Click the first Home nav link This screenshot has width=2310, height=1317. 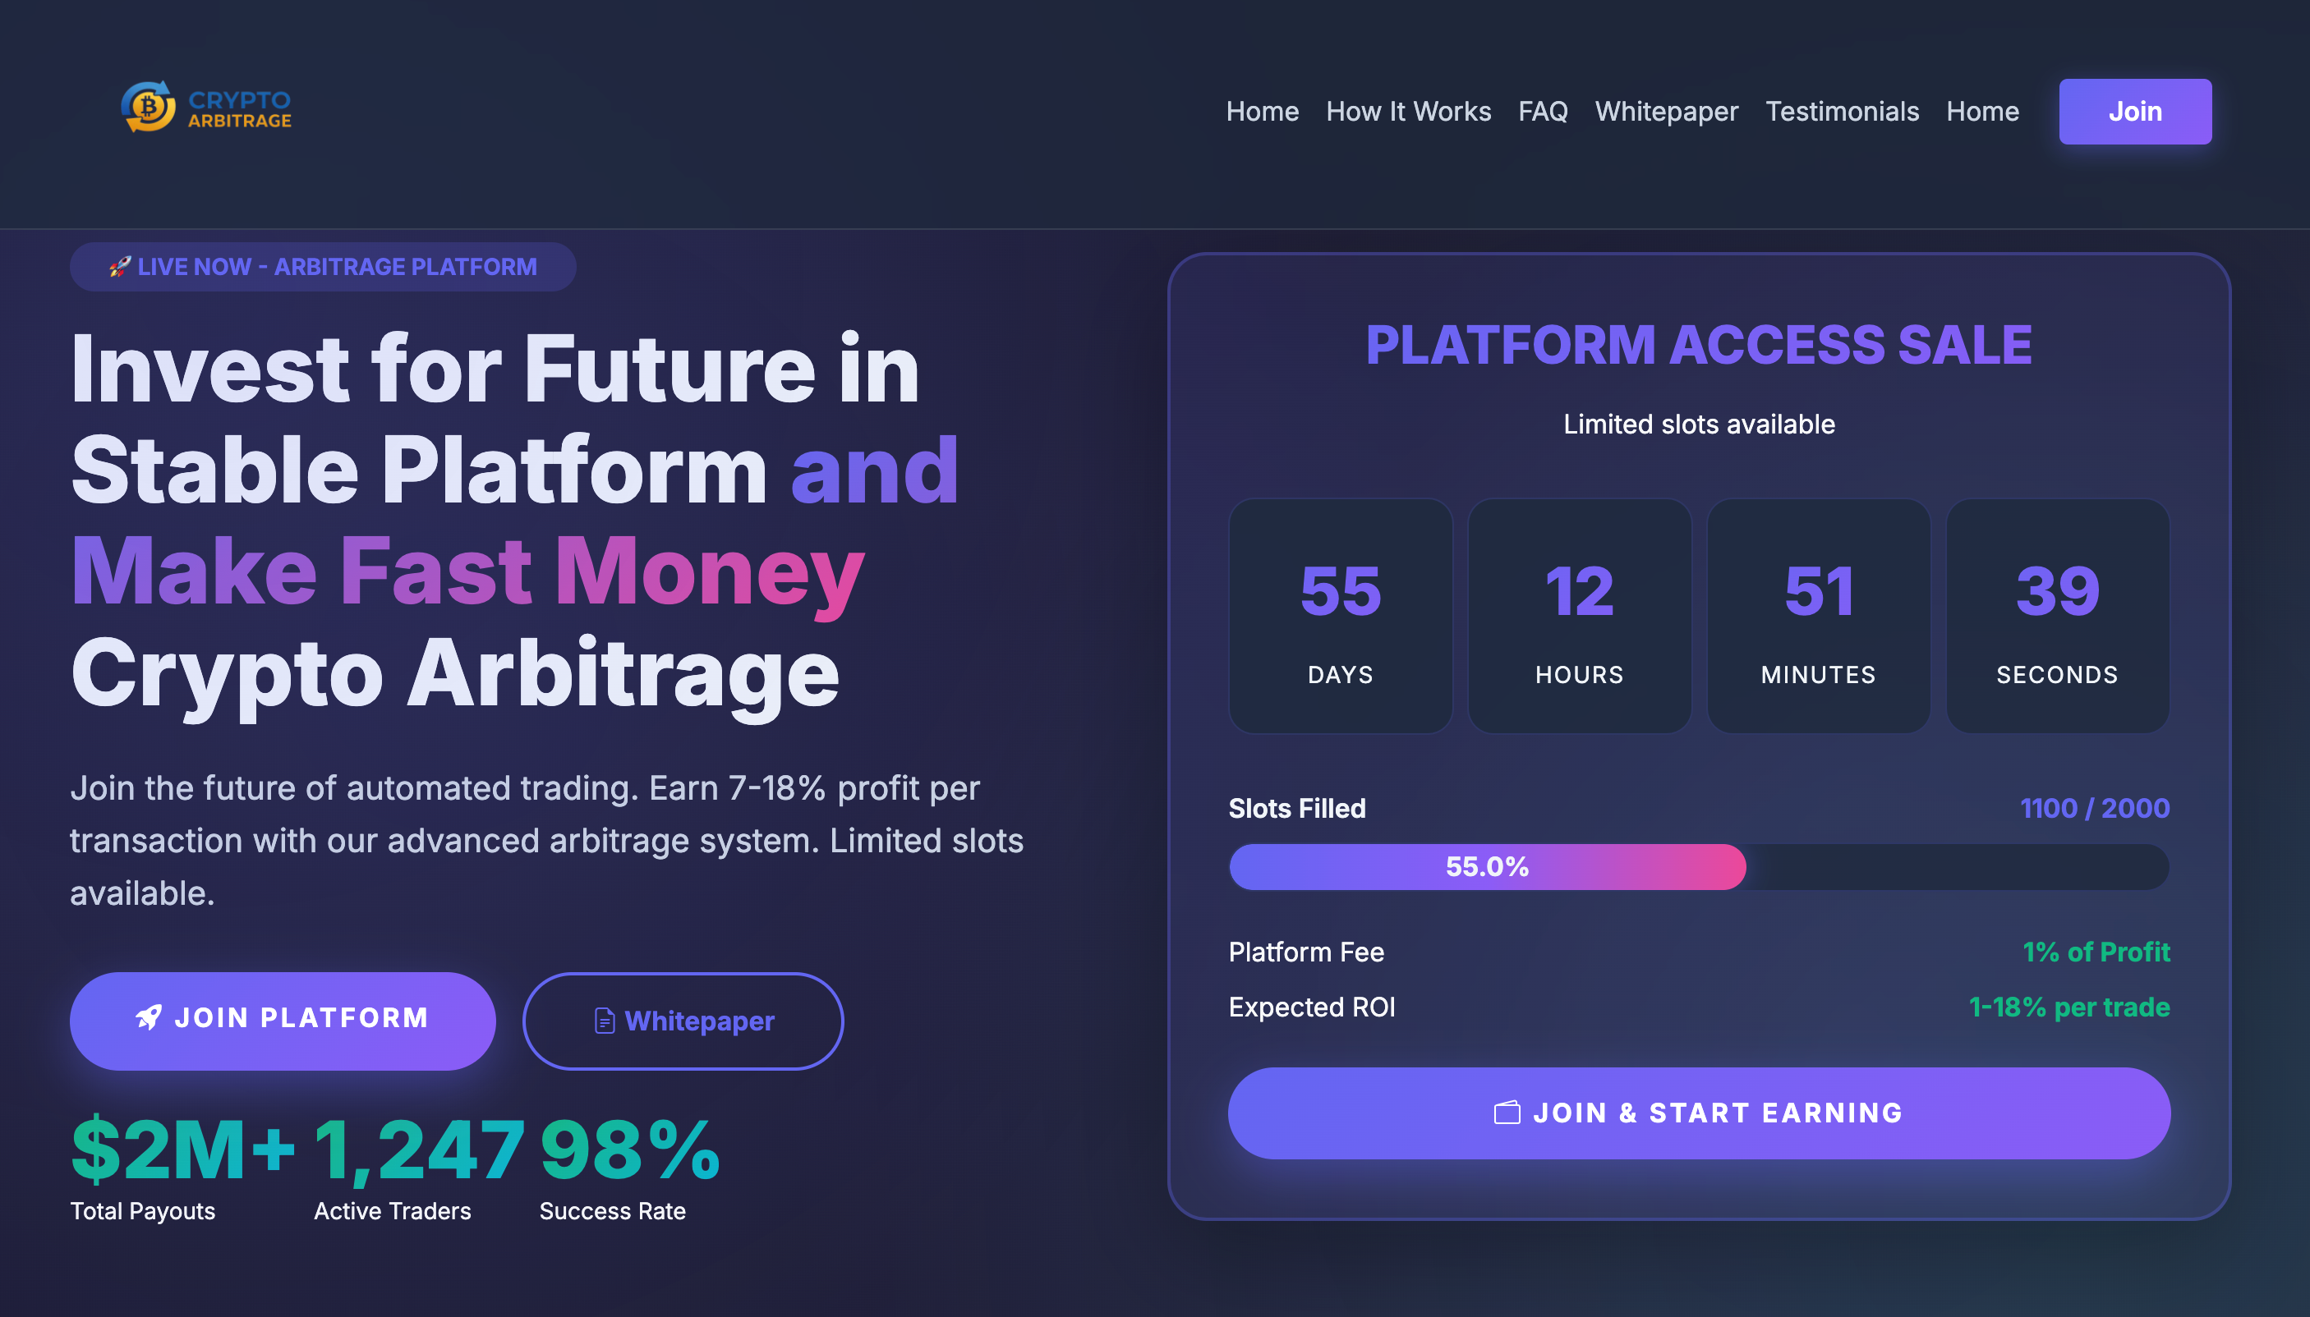tap(1263, 112)
